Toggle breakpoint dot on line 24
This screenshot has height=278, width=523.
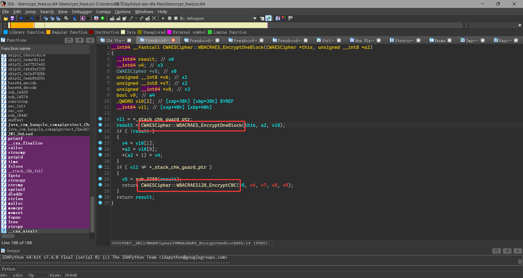[100, 185]
